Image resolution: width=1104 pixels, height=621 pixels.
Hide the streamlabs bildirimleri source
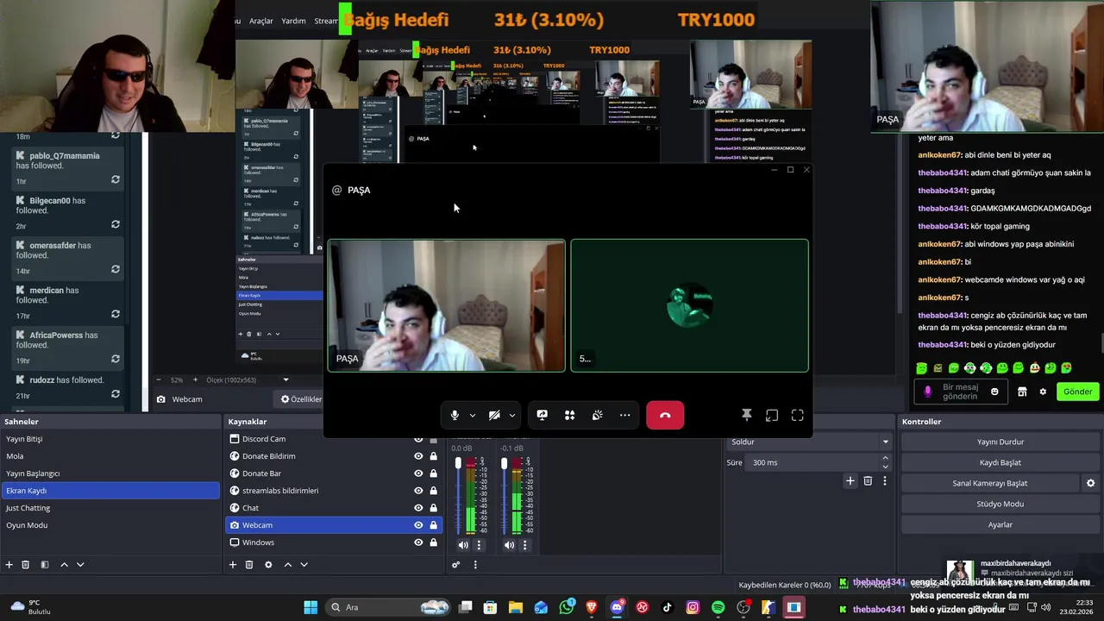(418, 491)
